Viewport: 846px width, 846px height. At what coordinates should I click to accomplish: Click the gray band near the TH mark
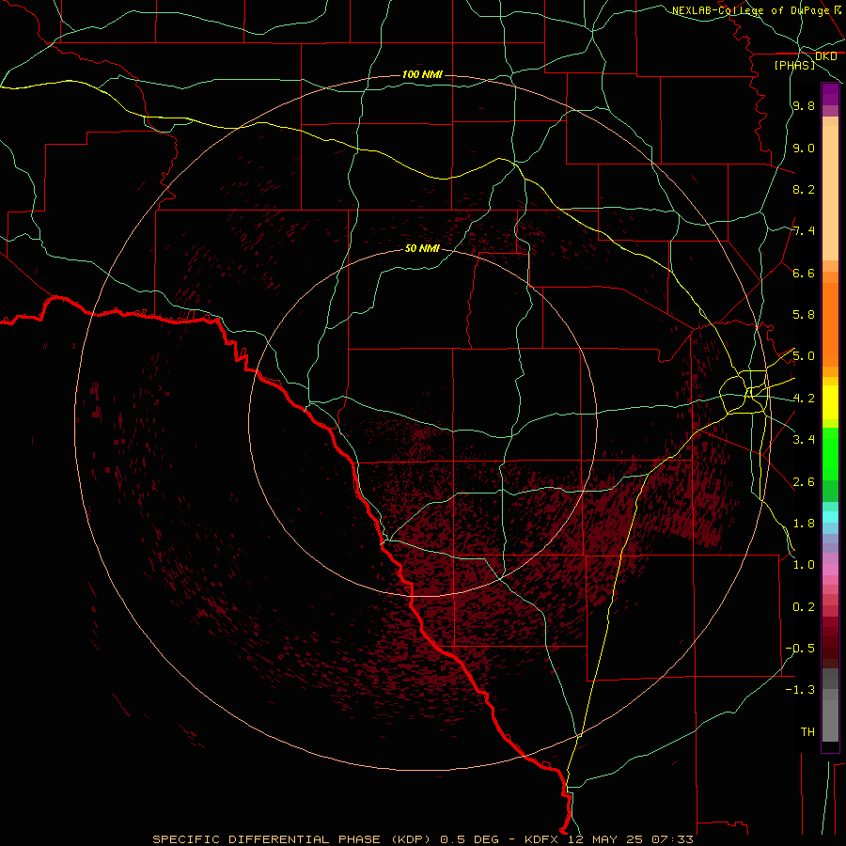[x=830, y=723]
